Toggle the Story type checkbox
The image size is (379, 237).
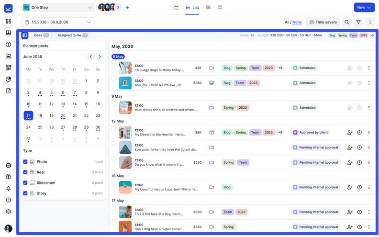click(x=25, y=193)
